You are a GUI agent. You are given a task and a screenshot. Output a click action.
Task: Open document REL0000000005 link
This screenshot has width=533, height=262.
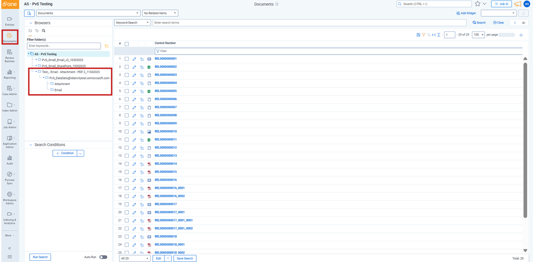click(166, 91)
